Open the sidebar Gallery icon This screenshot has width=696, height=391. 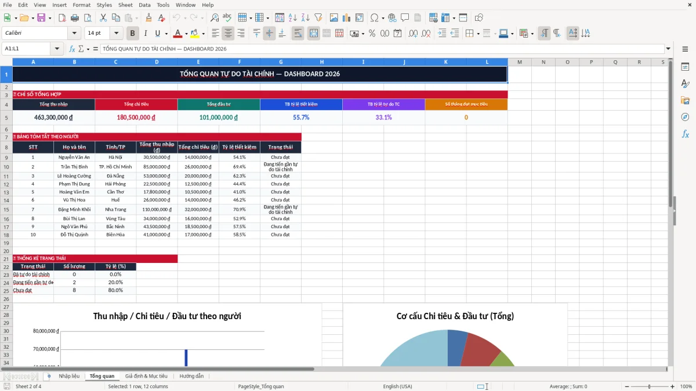click(685, 100)
